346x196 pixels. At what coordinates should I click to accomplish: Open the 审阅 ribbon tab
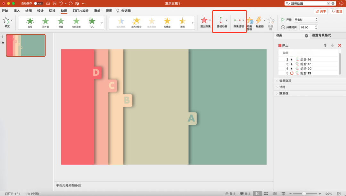click(97, 11)
